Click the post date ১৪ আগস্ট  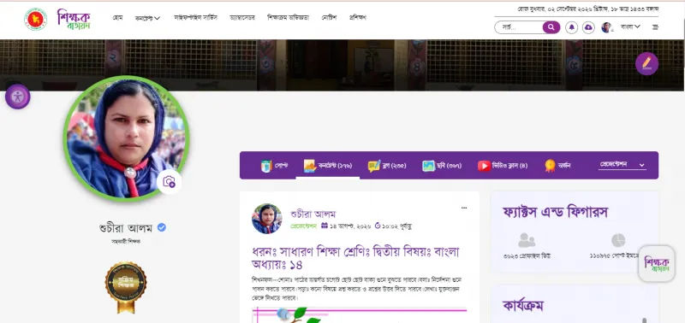[x=350, y=226]
